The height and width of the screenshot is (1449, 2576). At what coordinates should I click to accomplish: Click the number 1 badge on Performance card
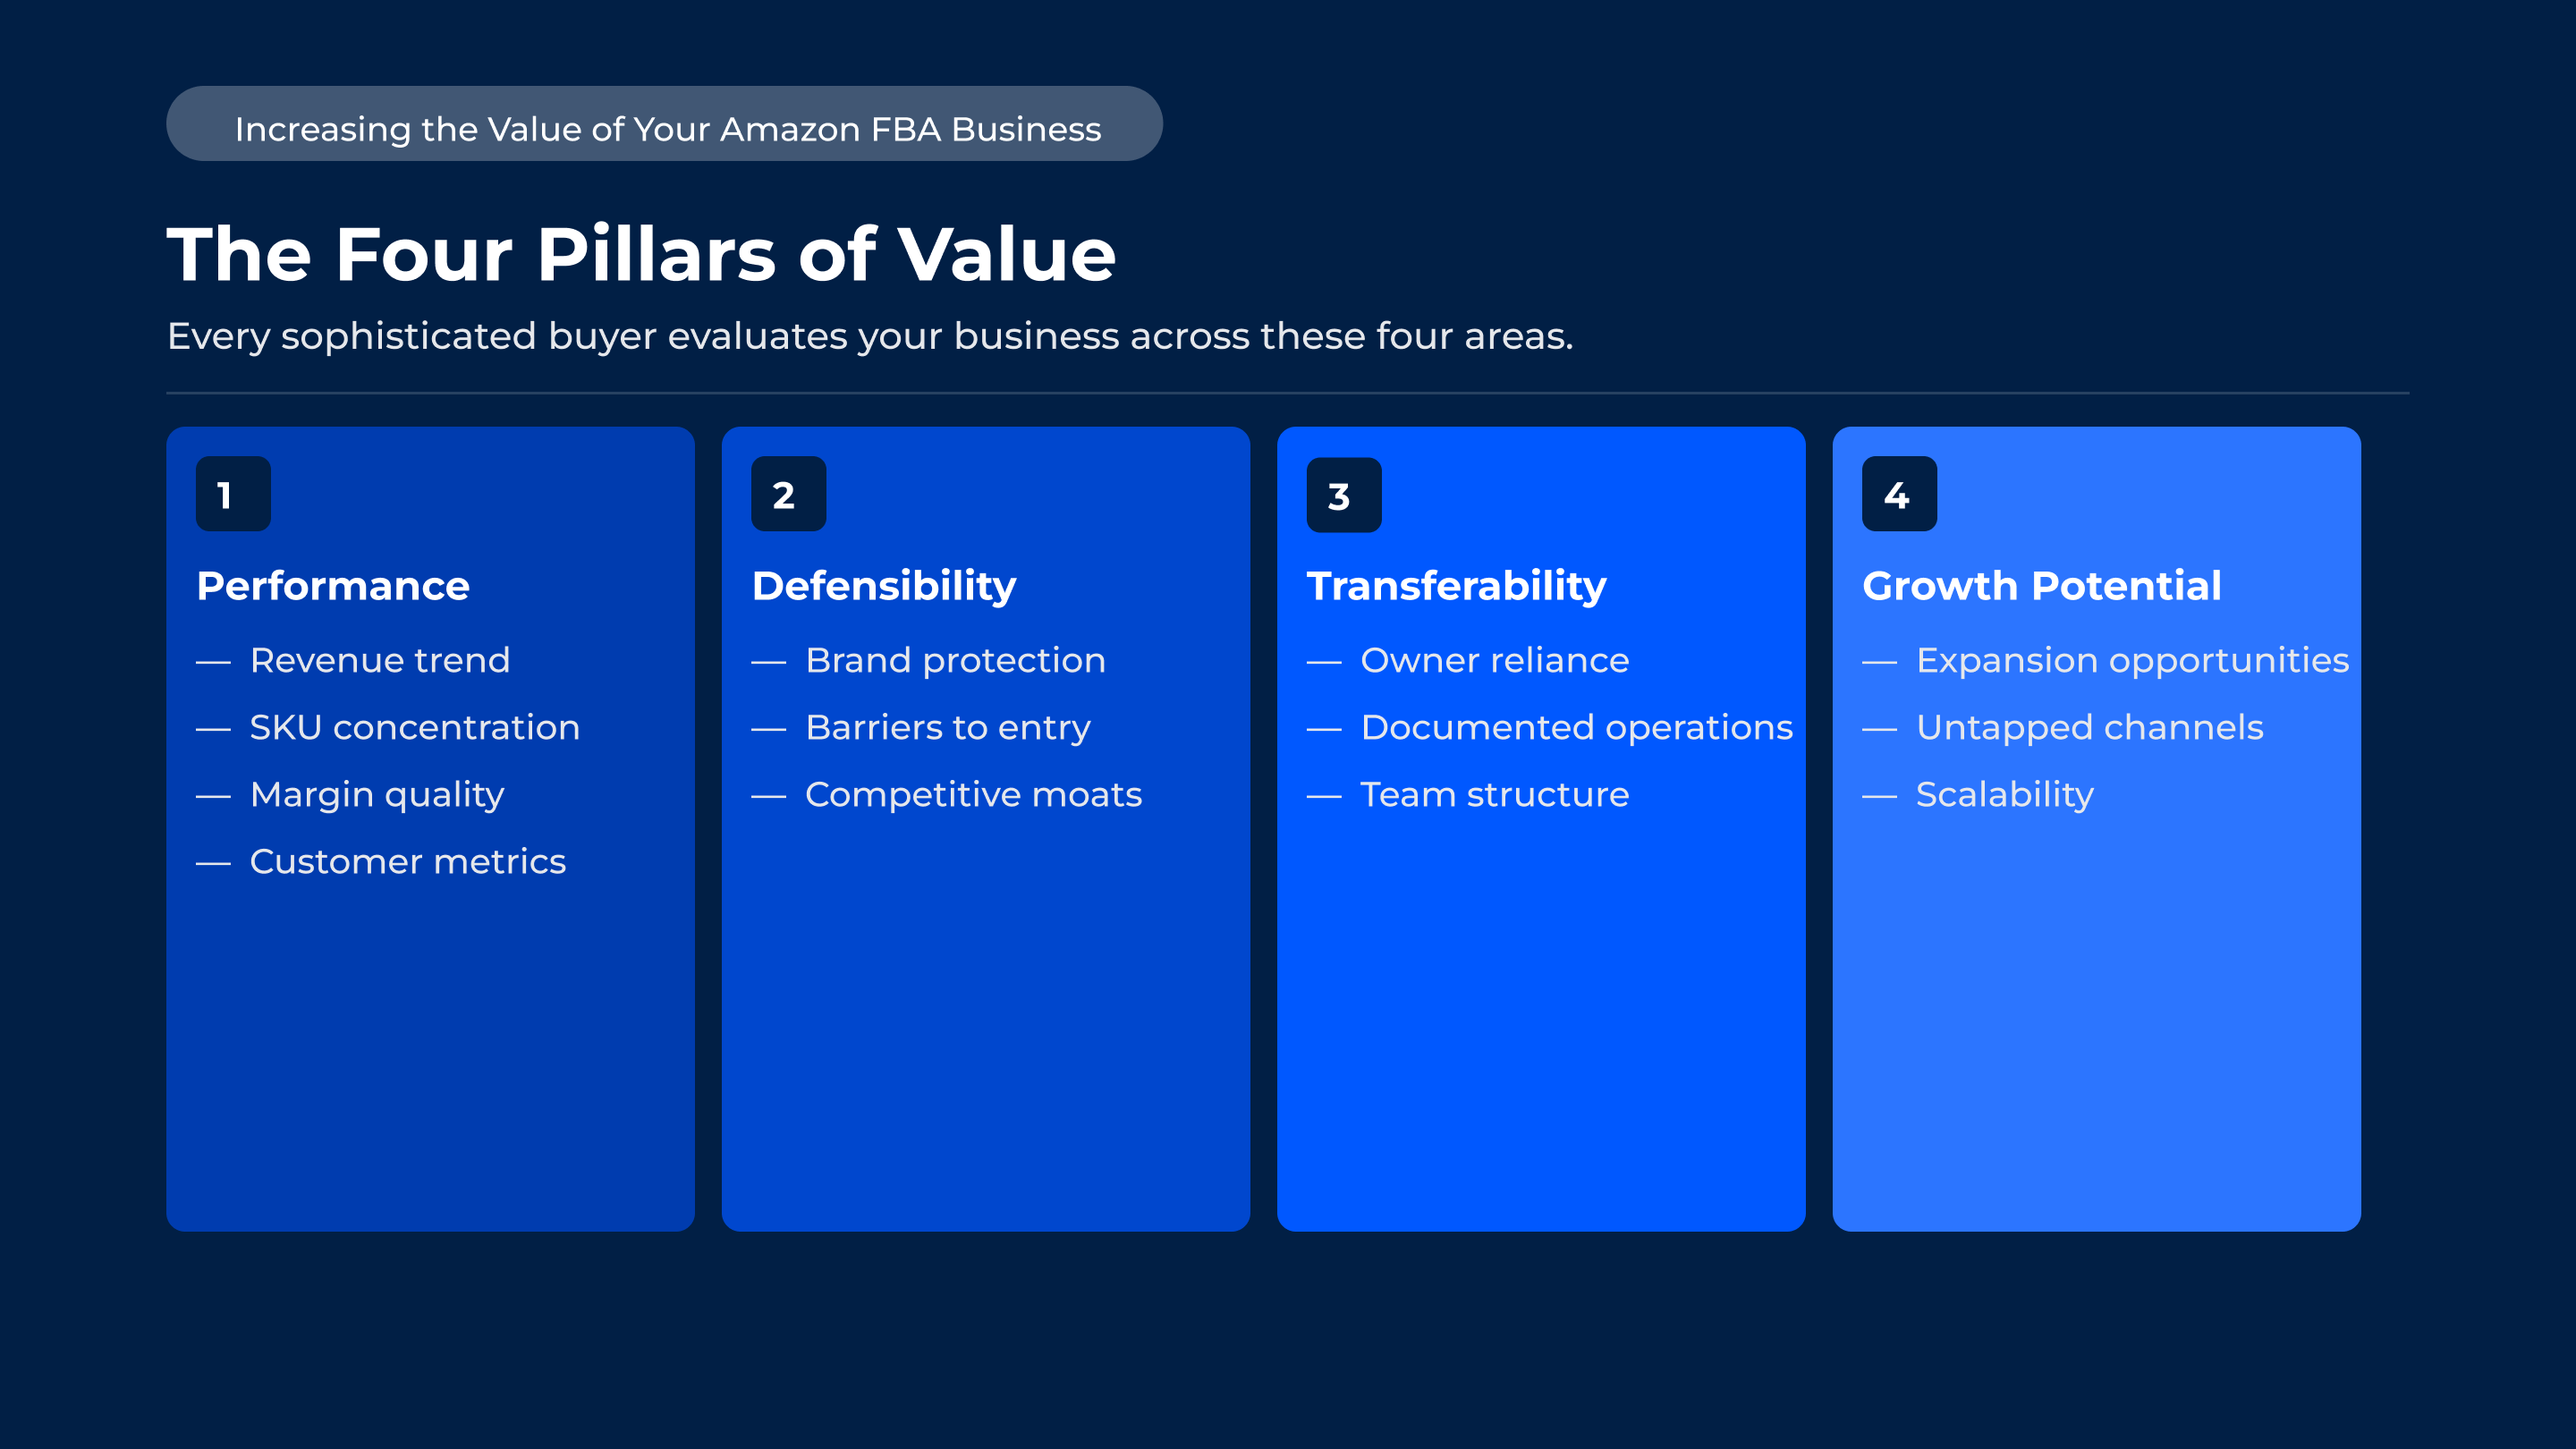point(233,494)
